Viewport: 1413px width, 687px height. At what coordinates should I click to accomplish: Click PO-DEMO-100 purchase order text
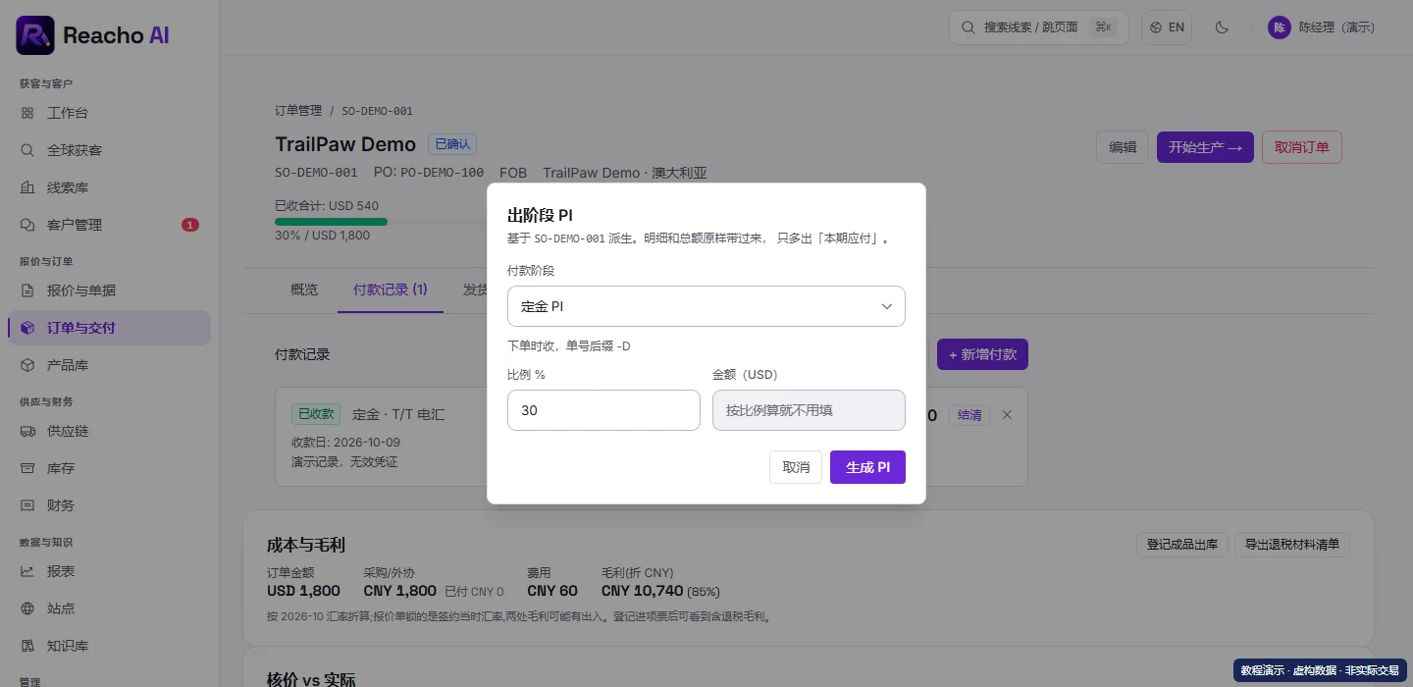[442, 173]
